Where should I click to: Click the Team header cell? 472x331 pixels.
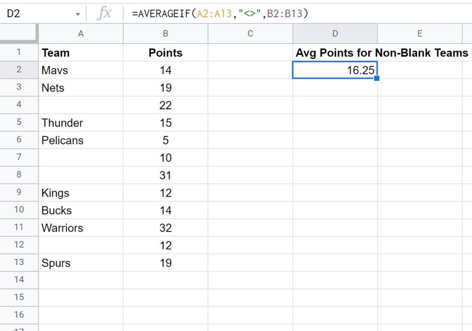[81, 52]
